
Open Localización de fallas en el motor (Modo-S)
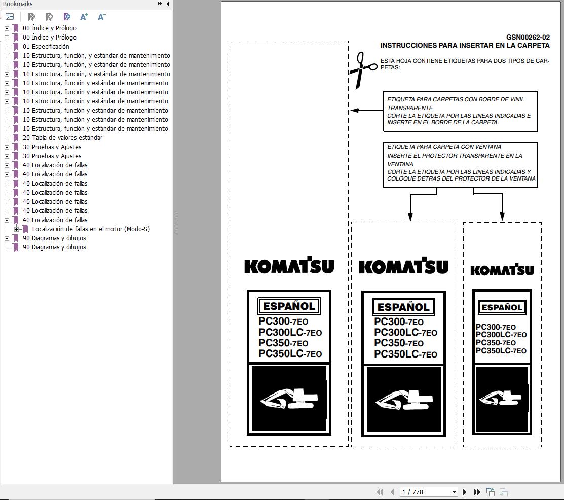click(x=91, y=229)
